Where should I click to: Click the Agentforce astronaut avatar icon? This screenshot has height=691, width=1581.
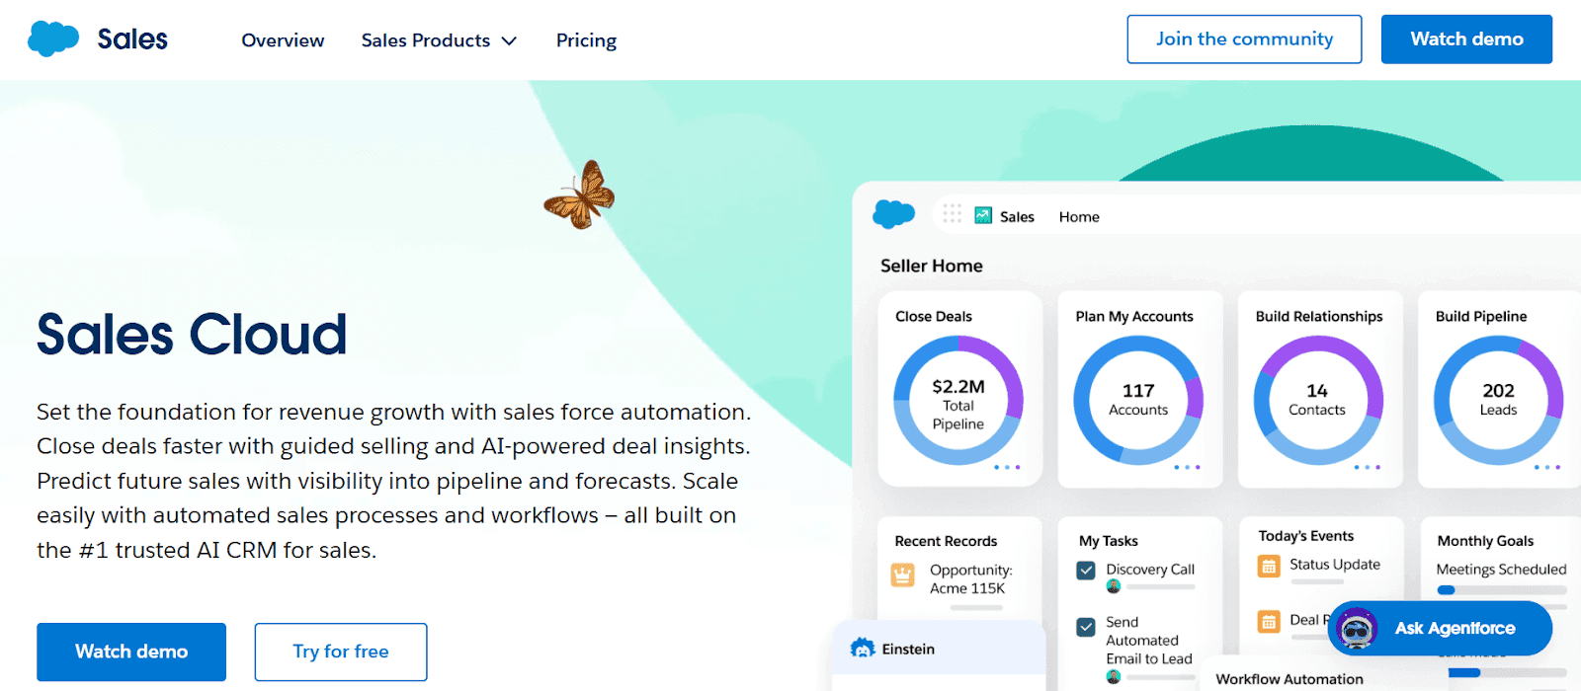(x=1357, y=628)
